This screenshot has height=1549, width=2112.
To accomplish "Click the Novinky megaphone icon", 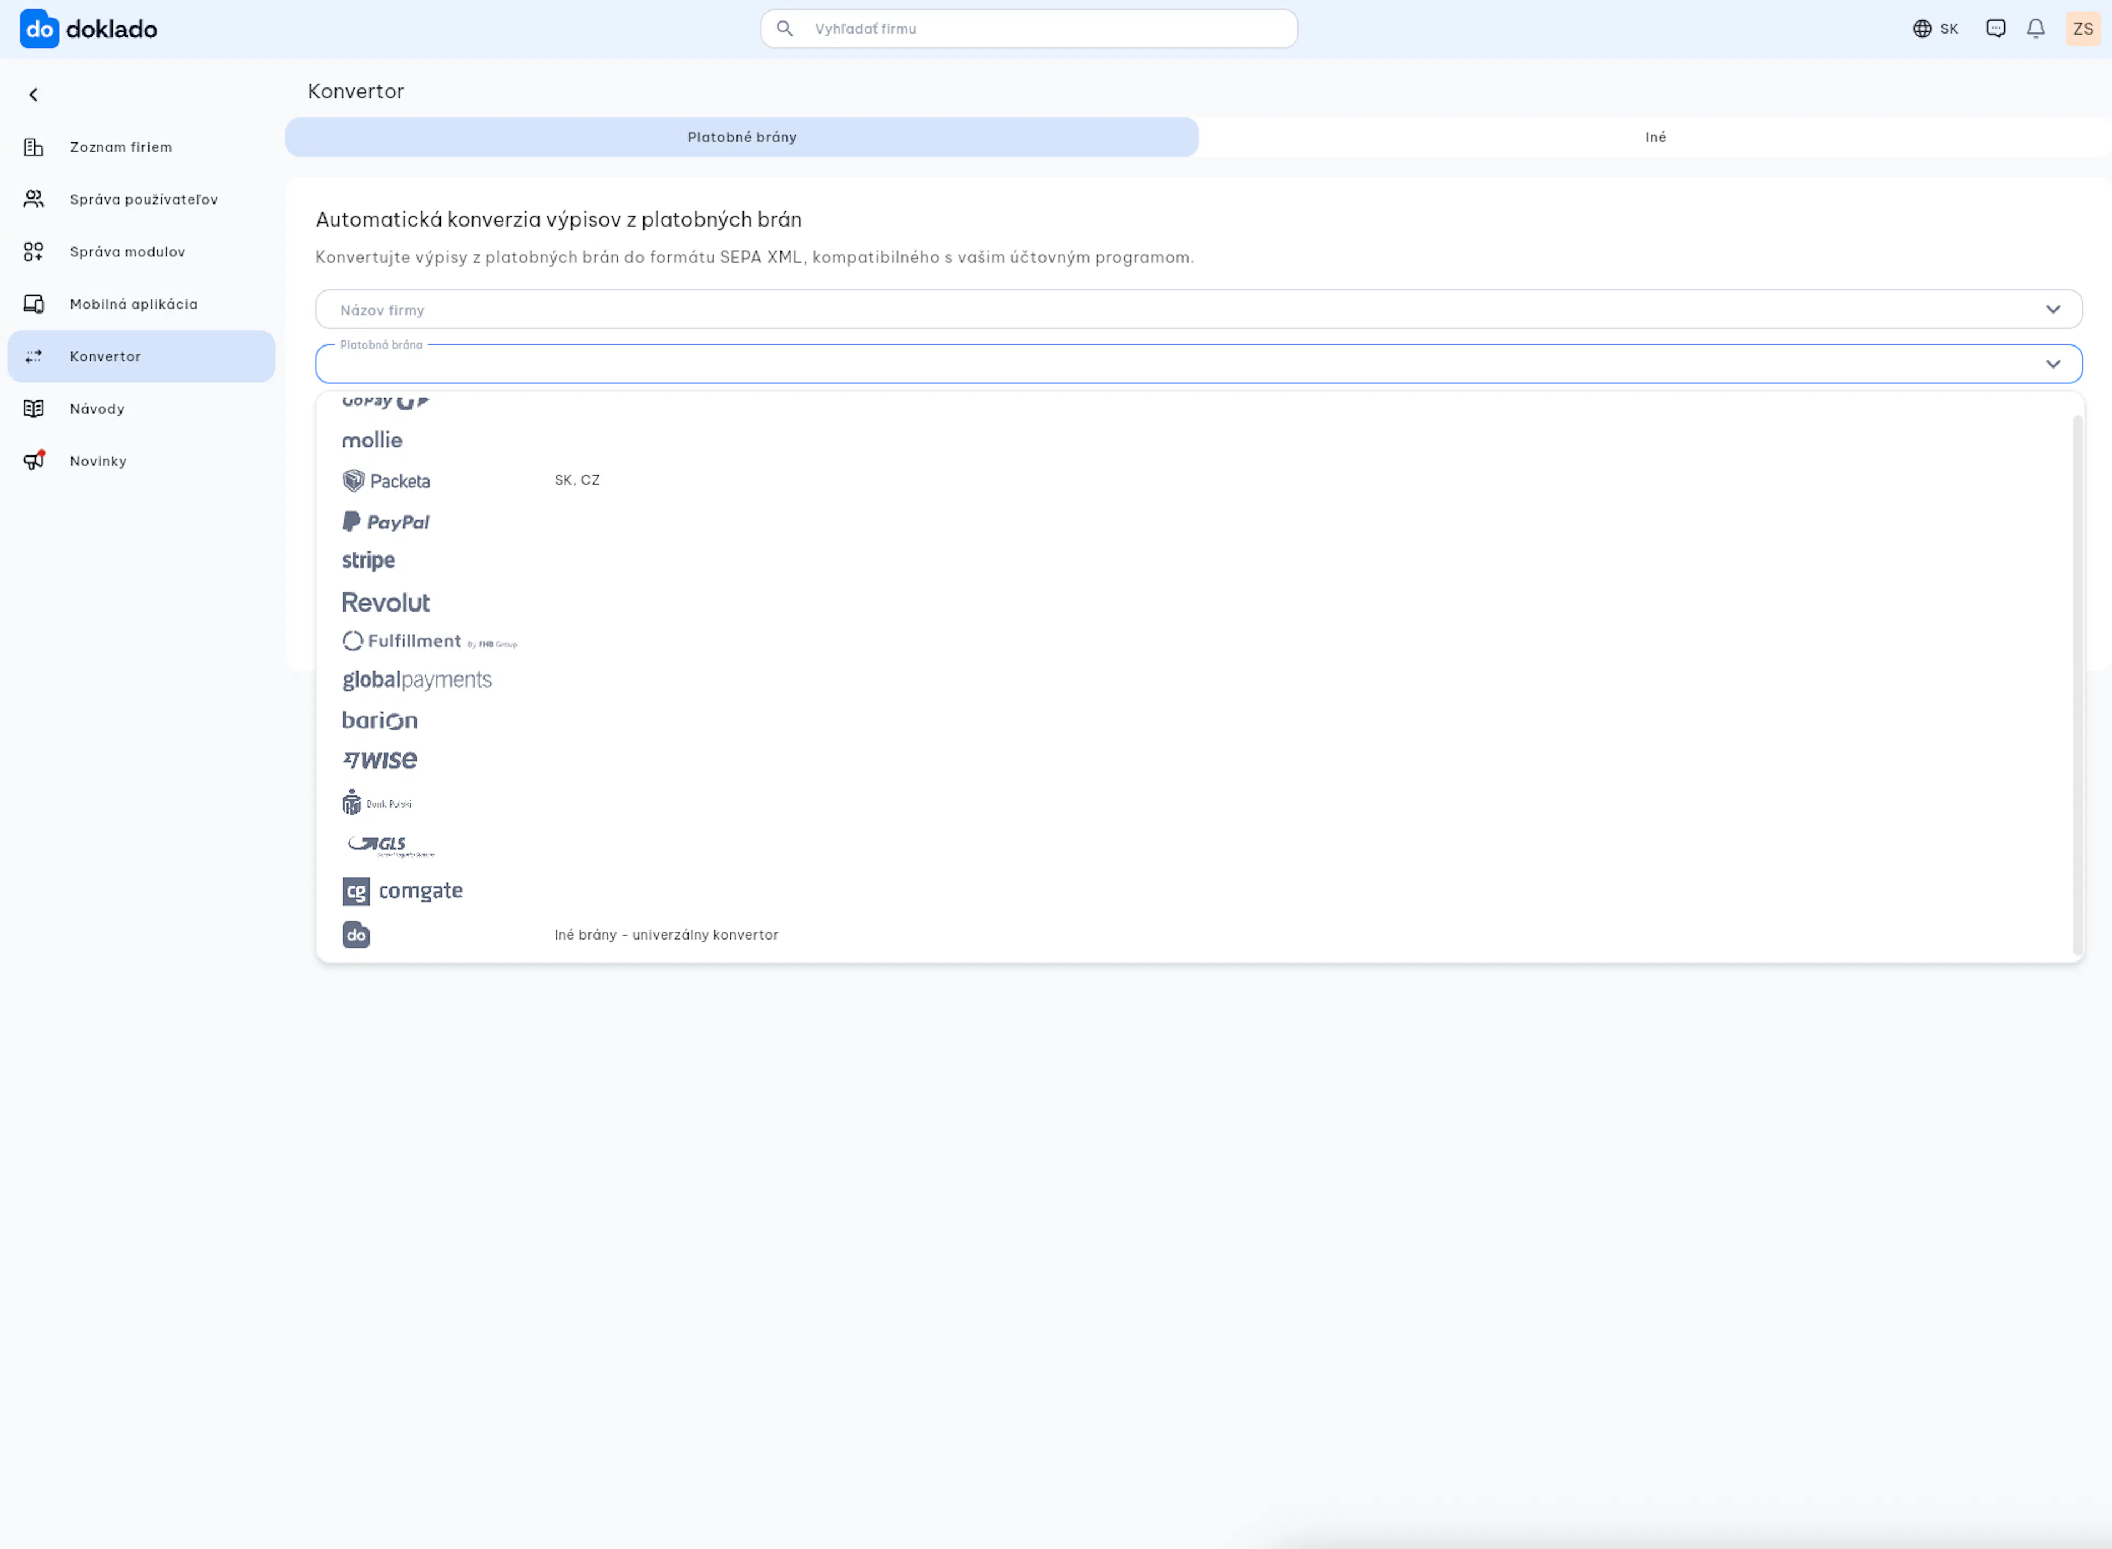I will point(34,462).
